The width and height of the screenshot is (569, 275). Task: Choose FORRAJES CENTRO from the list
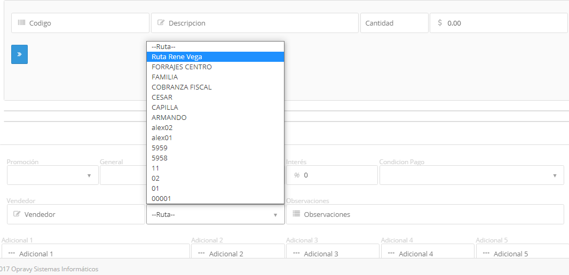(215, 67)
